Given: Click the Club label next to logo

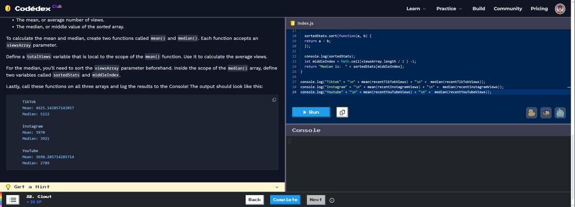Looking at the screenshot, I should 57,6.
